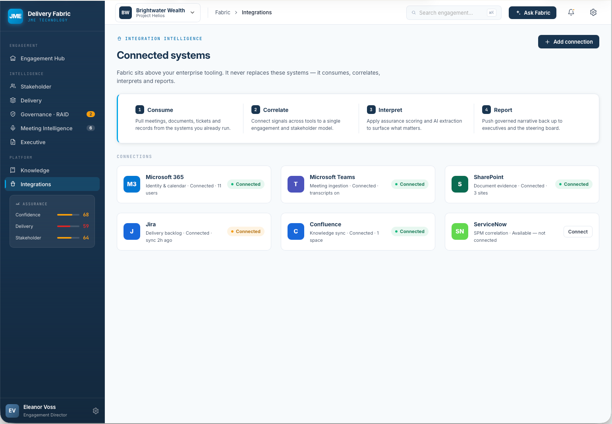The width and height of the screenshot is (612, 424).
Task: Click the BW engagement badge
Action: point(125,13)
